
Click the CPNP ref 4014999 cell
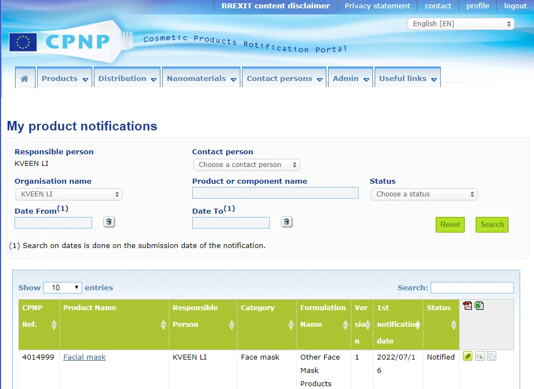[38, 357]
